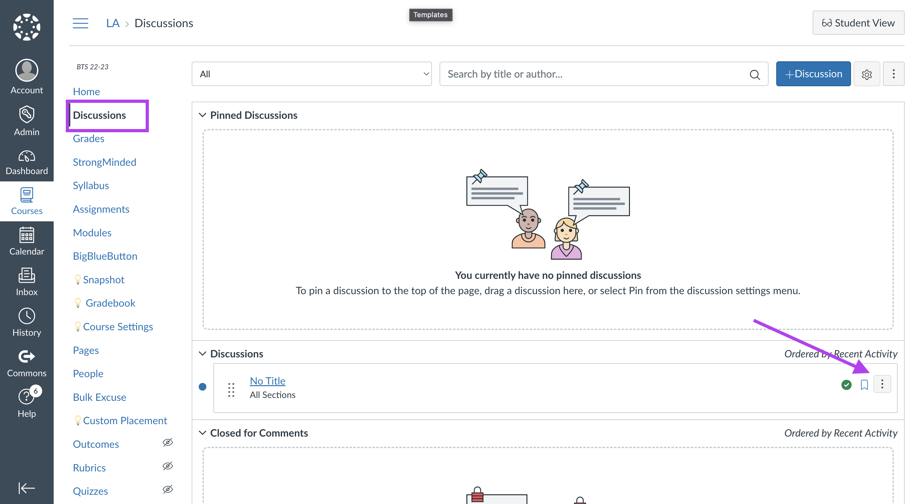Click the hidden eye icon beside Quizzes
The width and height of the screenshot is (920, 504).
pyautogui.click(x=167, y=489)
